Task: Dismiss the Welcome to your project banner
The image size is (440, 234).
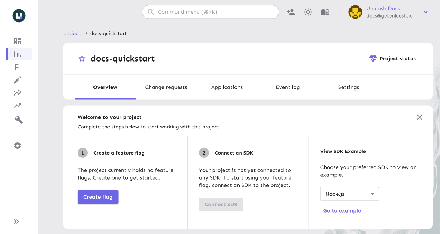Action: coord(419,117)
